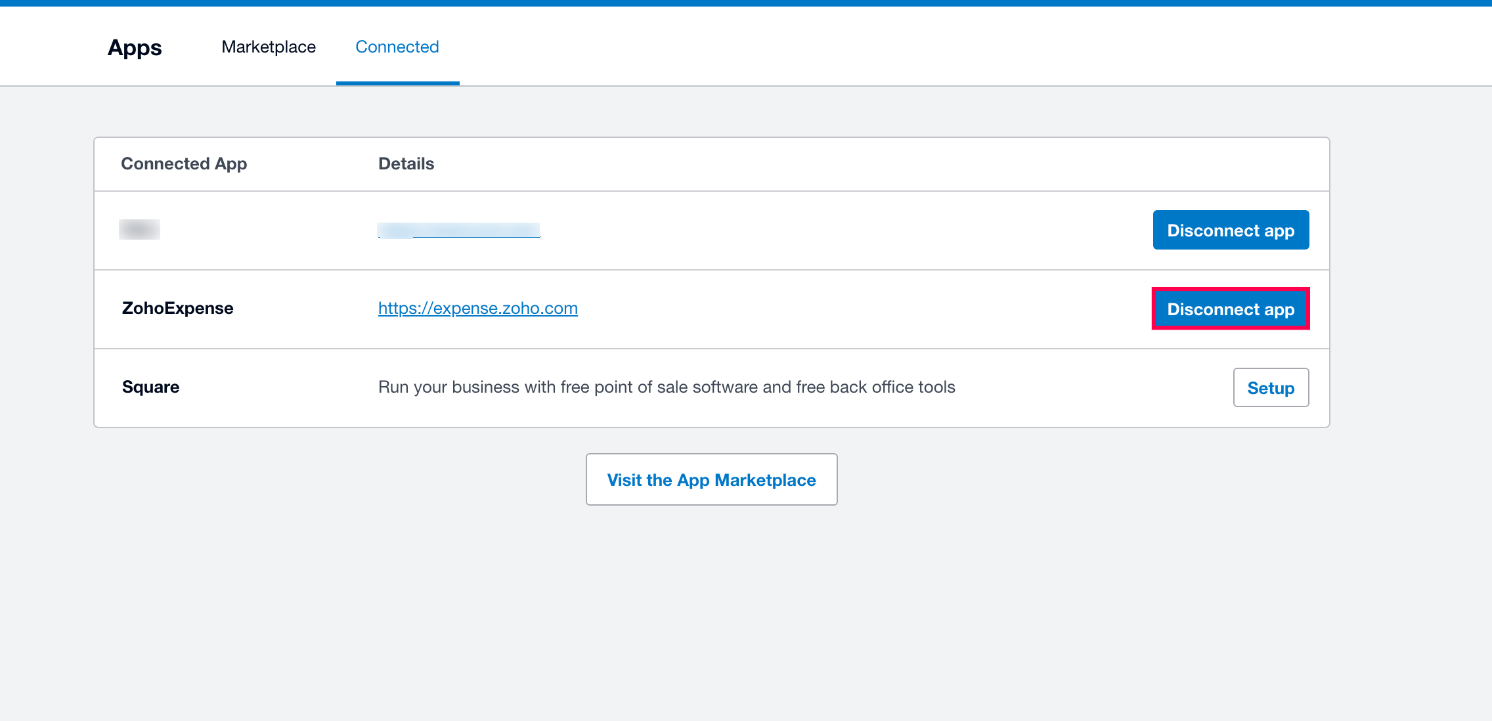
Task: Click Visit the App Marketplace button
Action: tap(711, 479)
